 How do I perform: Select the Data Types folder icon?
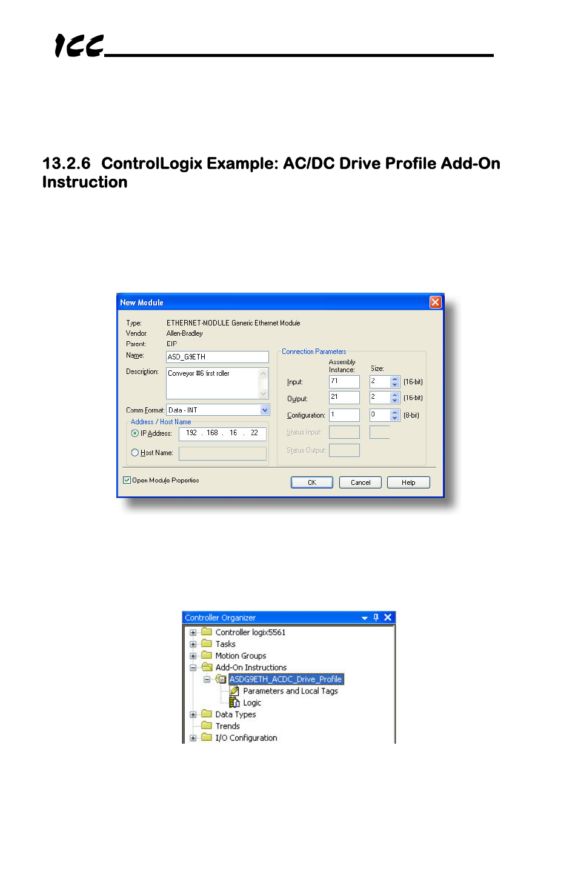207,714
